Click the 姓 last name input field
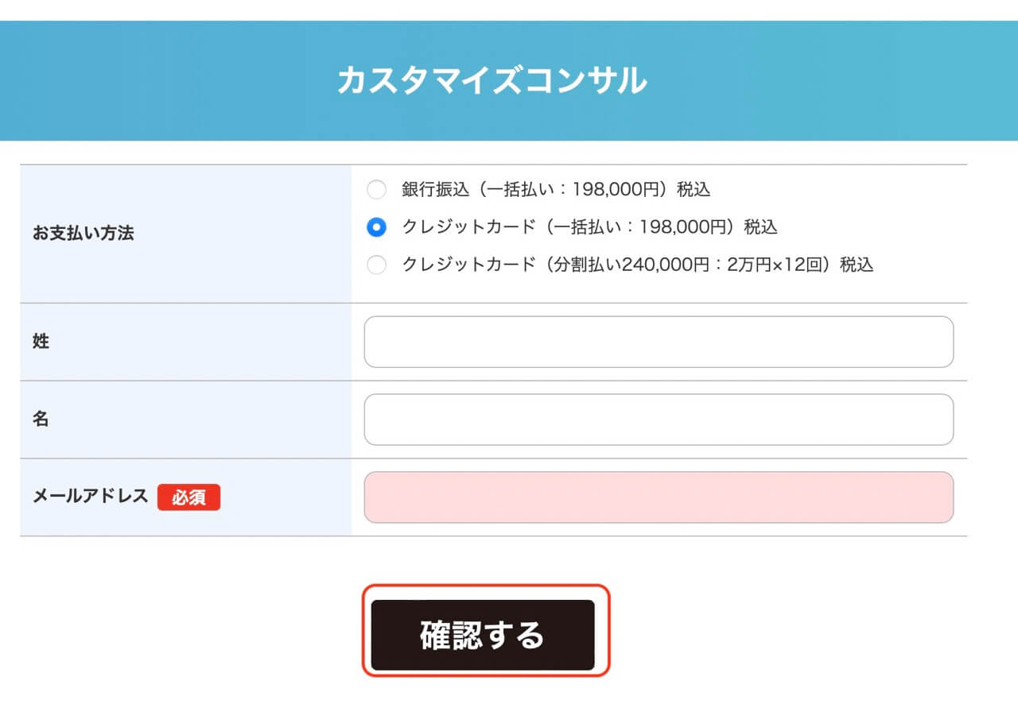 pos(659,341)
